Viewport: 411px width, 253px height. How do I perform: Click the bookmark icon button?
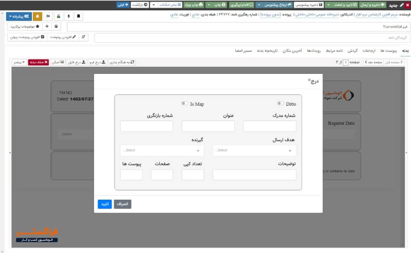(x=79, y=16)
